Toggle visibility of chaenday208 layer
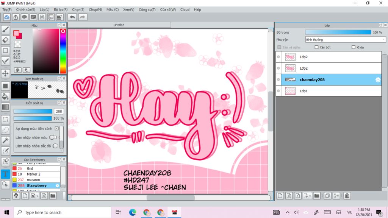The image size is (388, 218). click(278, 79)
